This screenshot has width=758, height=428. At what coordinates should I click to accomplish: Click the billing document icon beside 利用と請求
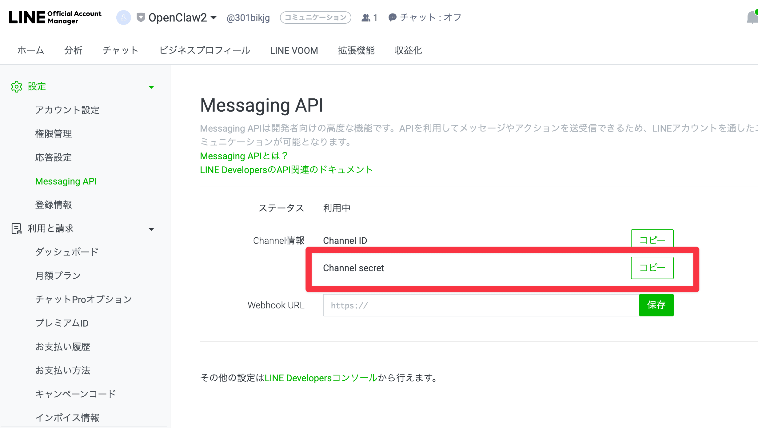pyautogui.click(x=17, y=228)
